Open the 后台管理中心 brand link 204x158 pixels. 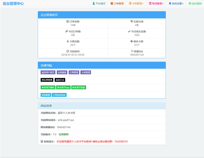coord(13,4)
